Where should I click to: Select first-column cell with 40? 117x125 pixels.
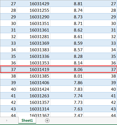pyautogui.click(x=8, y=89)
